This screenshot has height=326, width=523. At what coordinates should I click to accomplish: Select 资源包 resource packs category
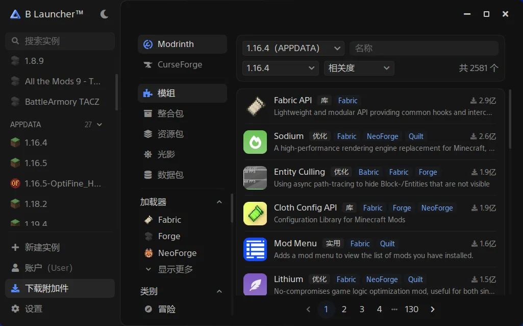point(183,134)
